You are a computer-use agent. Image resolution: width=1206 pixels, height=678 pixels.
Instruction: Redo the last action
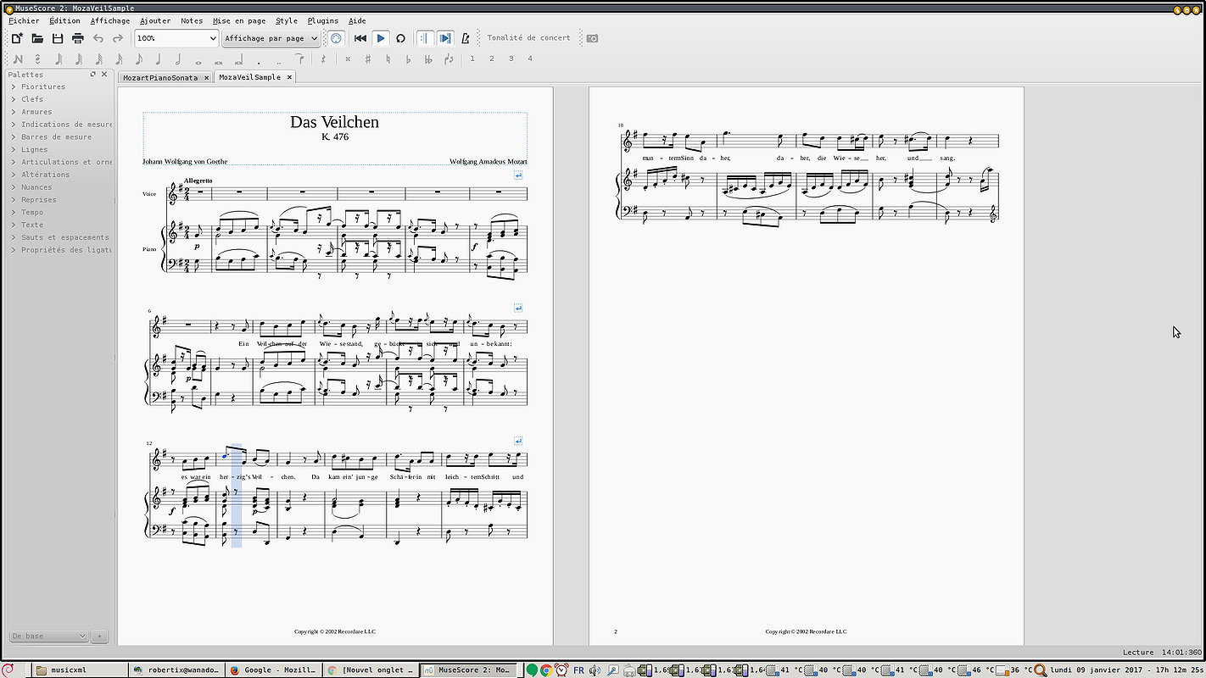tap(118, 38)
